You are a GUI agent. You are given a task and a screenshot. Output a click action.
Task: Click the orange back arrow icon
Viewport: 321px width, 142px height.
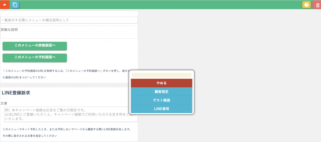click(x=4, y=5)
